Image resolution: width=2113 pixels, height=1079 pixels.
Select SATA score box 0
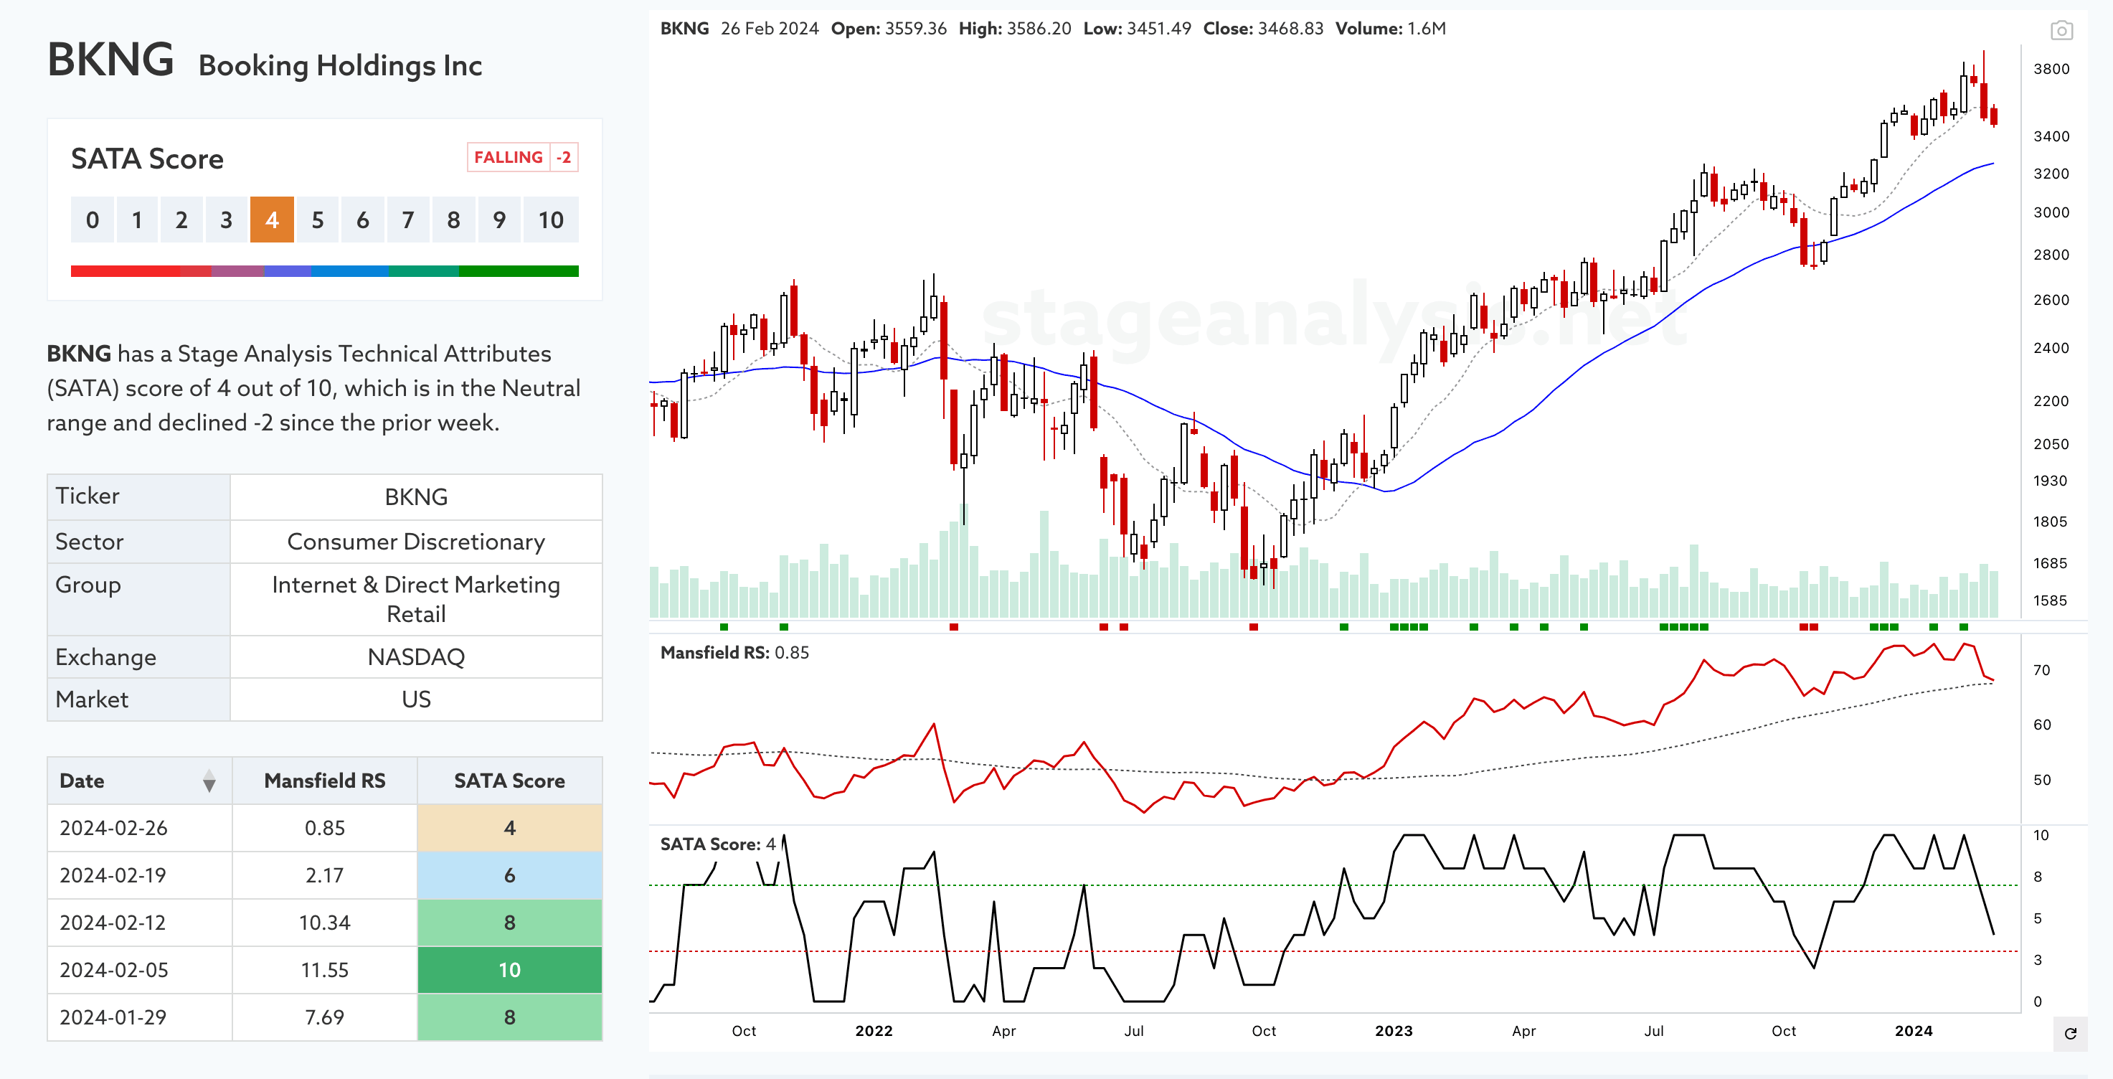pos(93,220)
